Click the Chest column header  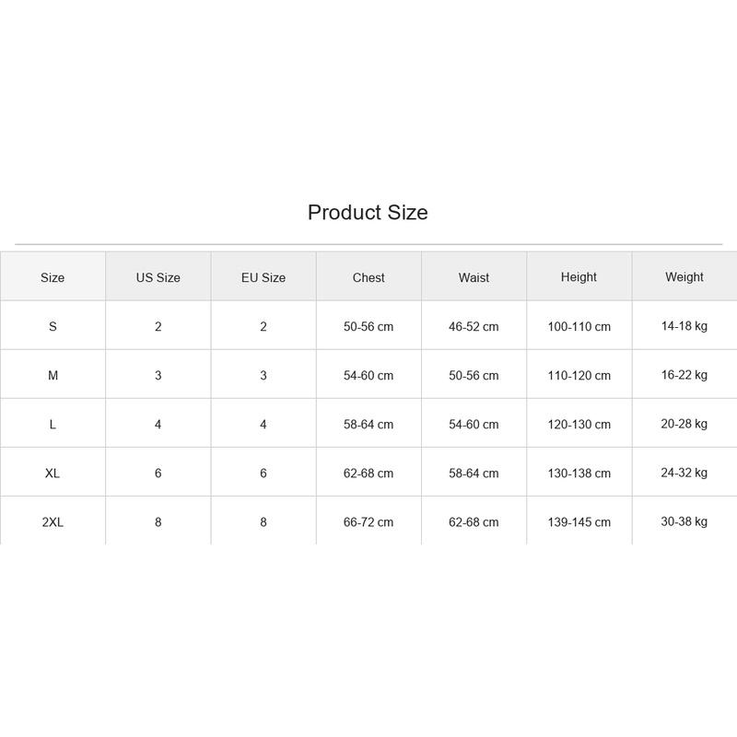point(368,277)
